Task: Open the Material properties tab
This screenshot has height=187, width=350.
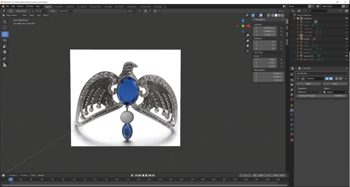Action: point(292,134)
